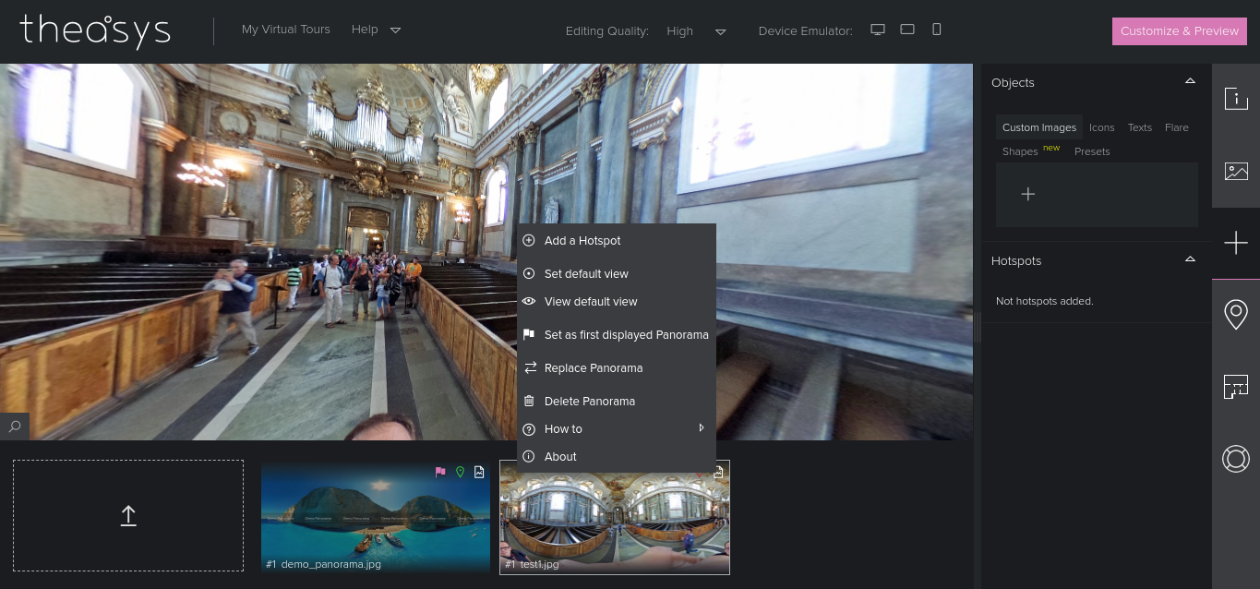The width and height of the screenshot is (1260, 589).
Task: Open the add objects plus sidebar icon
Action: click(1236, 243)
